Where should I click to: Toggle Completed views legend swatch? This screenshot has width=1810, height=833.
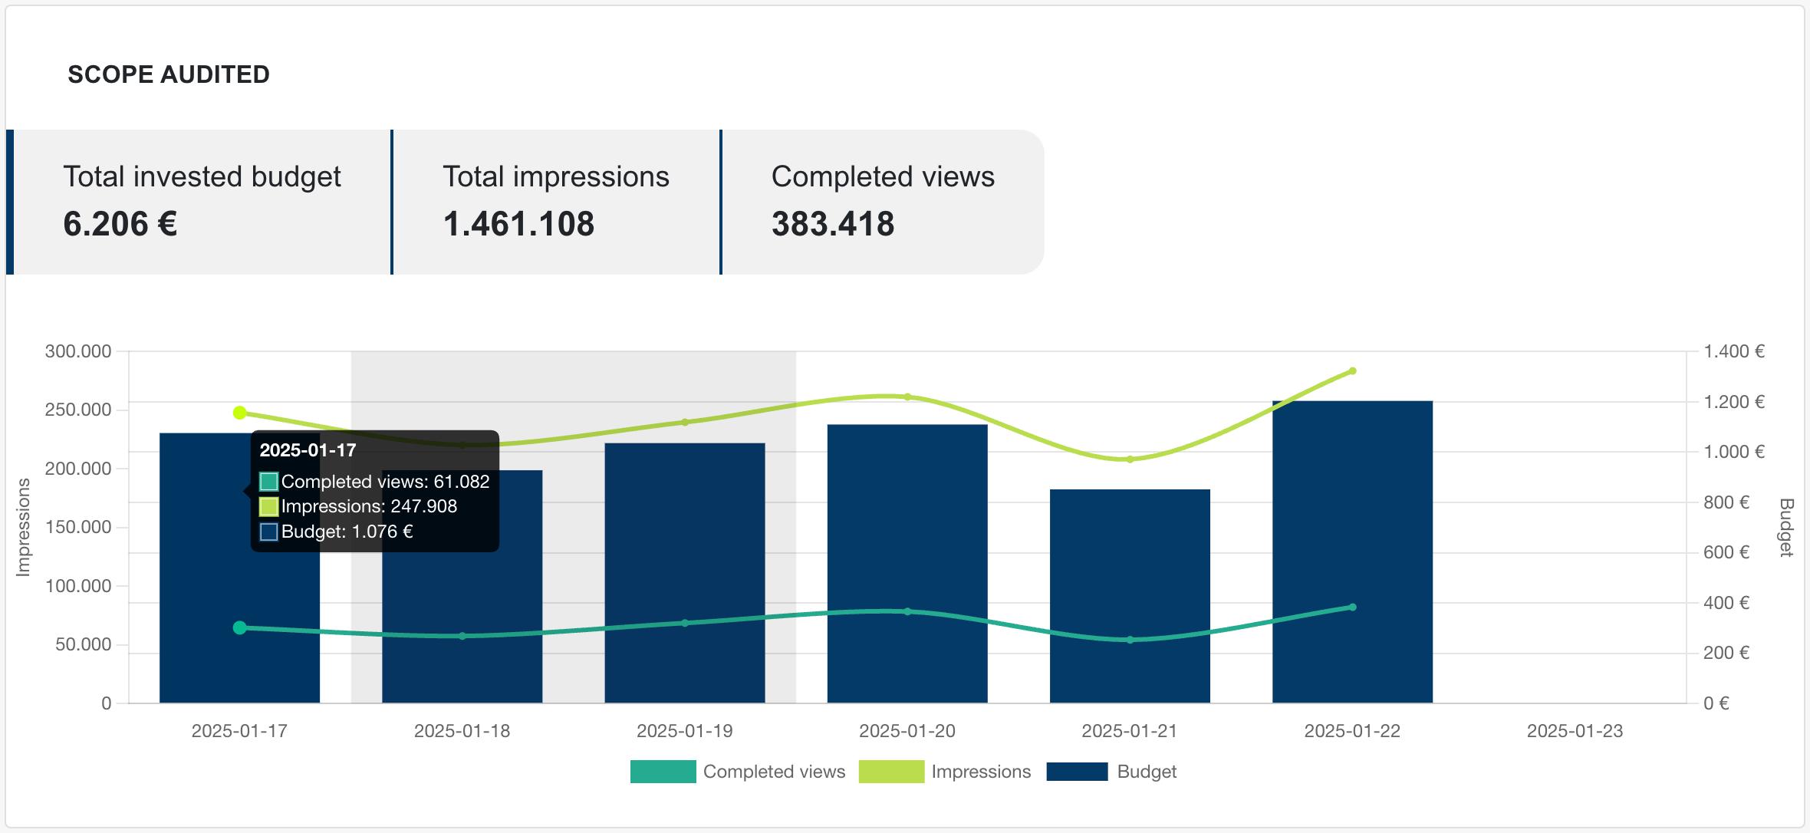point(663,772)
